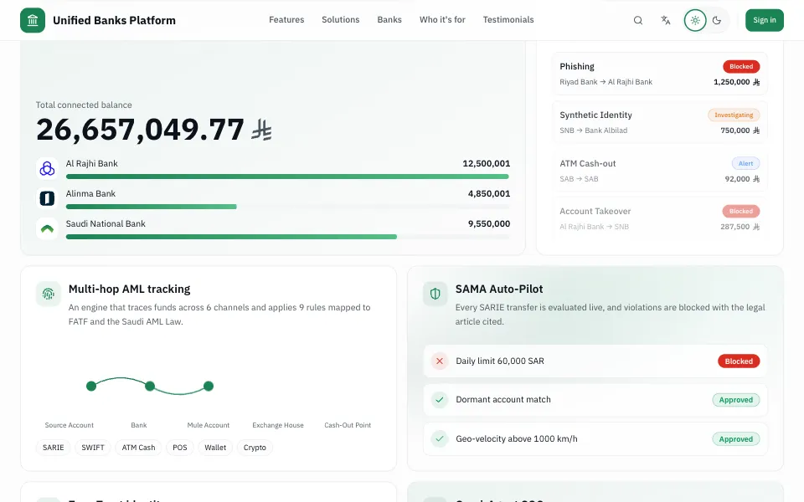The width and height of the screenshot is (804, 502).
Task: Click the Al Rajhi Bank logo icon
Action: coord(47,168)
